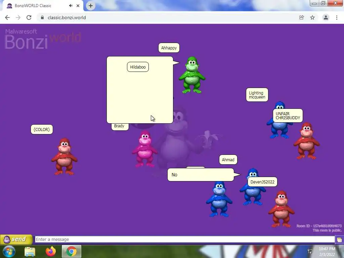
Task: Open Chrome three-dot menu
Action: click(x=337, y=17)
